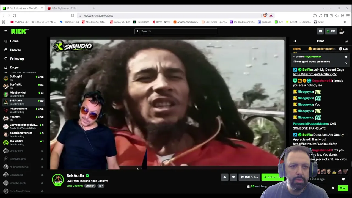This screenshot has width=352, height=198.
Task: Open the botrix bookmark
Action: pyautogui.click(x=319, y=22)
